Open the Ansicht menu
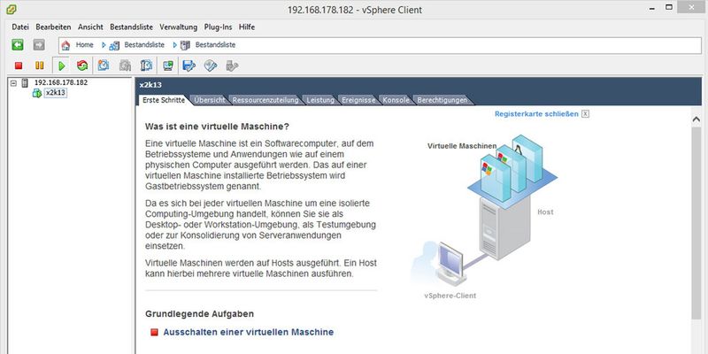This screenshot has height=354, width=708. [90, 27]
